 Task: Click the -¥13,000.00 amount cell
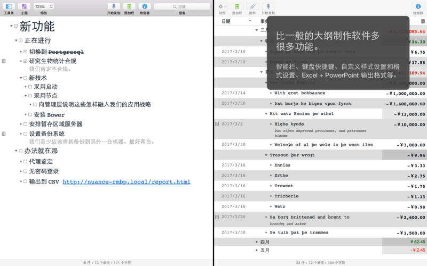pos(409,114)
